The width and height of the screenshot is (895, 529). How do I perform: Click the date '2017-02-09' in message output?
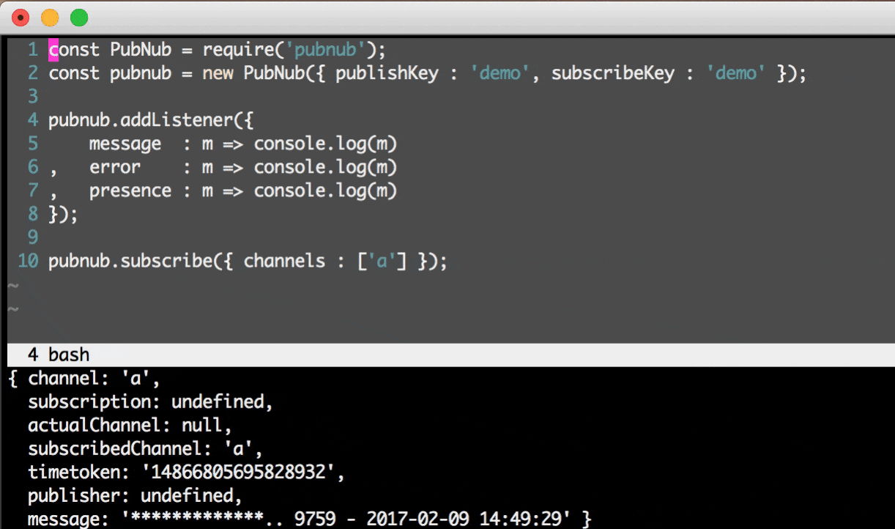tap(417, 519)
